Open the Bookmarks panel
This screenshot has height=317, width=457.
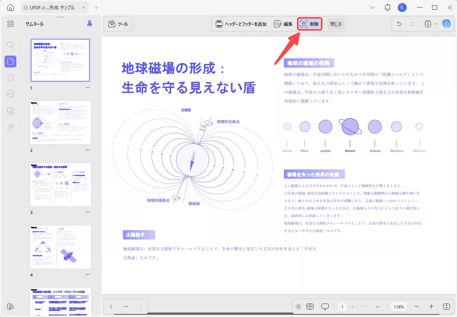10,78
